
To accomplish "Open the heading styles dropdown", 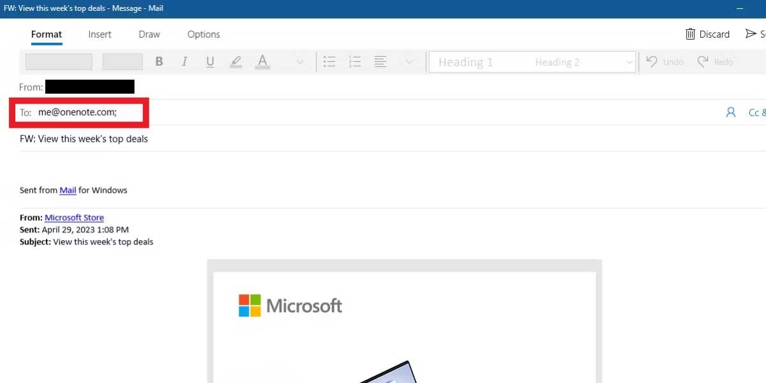I will point(629,61).
